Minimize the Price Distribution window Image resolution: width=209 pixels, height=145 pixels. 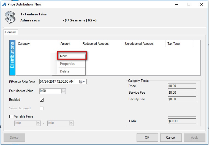click(177, 4)
